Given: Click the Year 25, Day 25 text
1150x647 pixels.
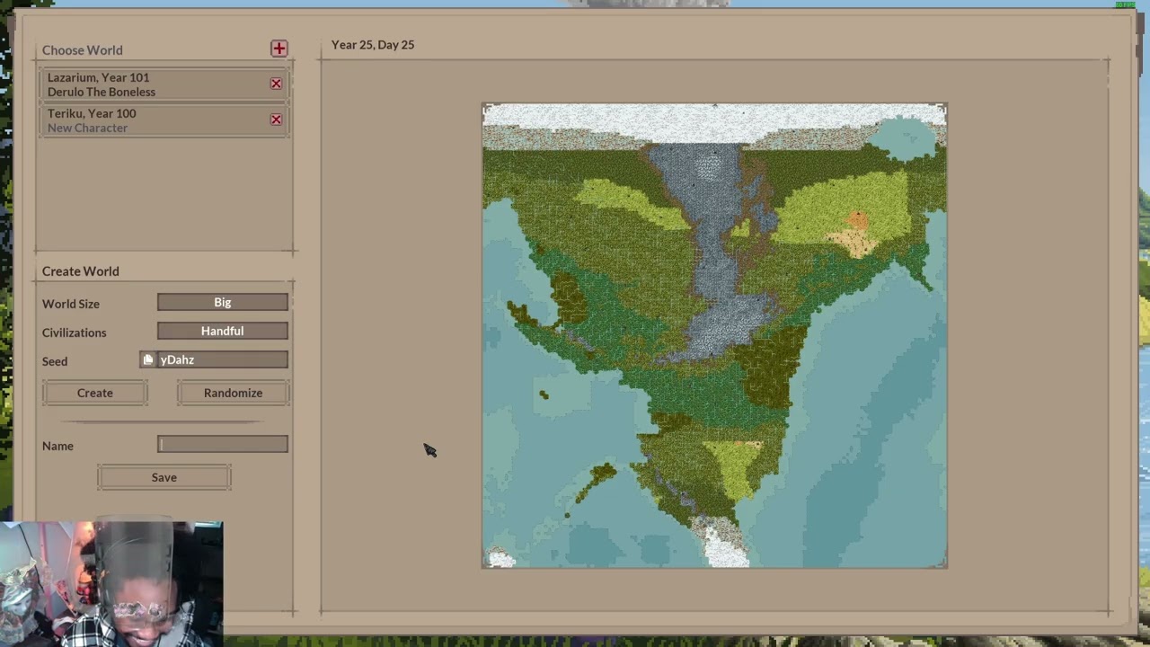Looking at the screenshot, I should click(373, 45).
